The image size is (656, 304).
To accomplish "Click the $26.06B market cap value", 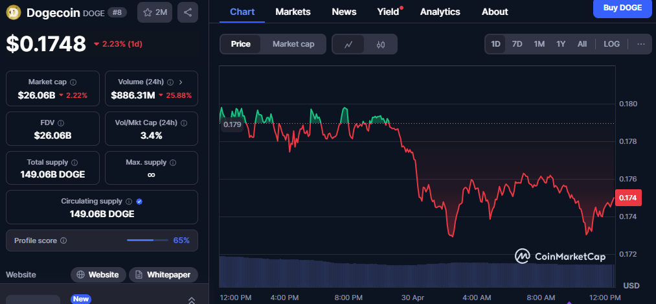I will (x=36, y=95).
